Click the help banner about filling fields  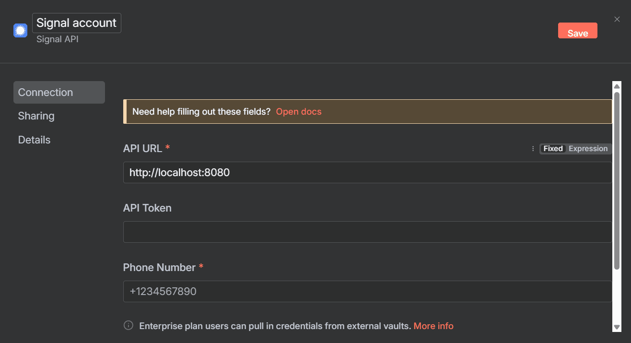[x=201, y=112]
